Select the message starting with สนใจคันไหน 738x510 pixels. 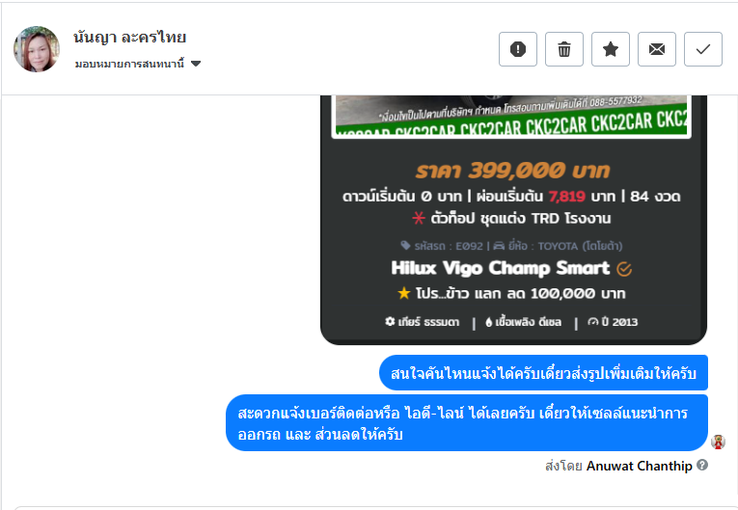(543, 373)
